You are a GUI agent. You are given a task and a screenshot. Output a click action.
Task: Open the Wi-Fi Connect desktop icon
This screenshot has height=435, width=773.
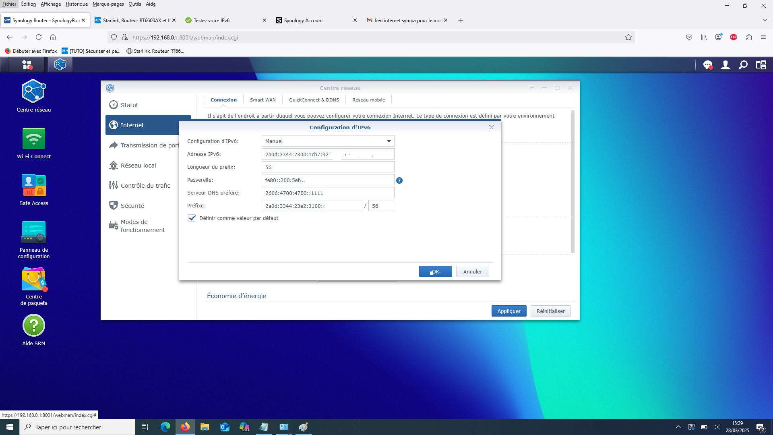point(34,143)
